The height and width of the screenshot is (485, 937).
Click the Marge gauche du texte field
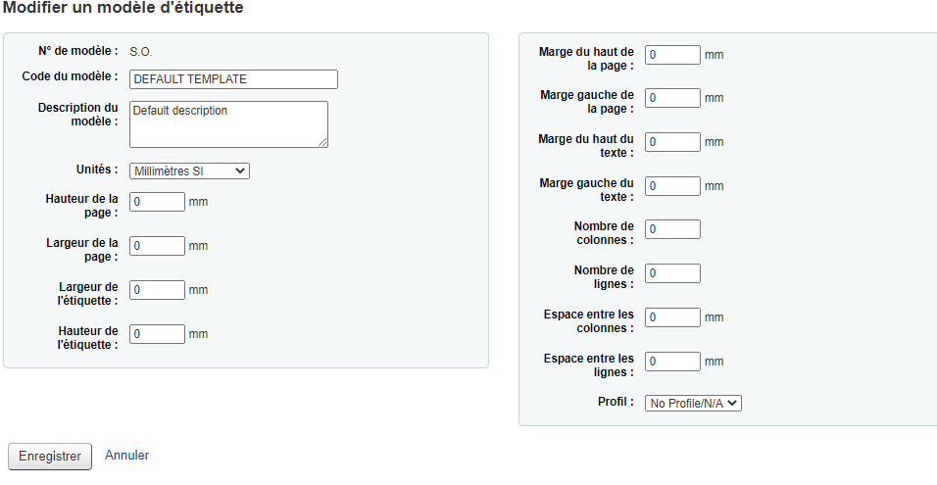click(672, 186)
